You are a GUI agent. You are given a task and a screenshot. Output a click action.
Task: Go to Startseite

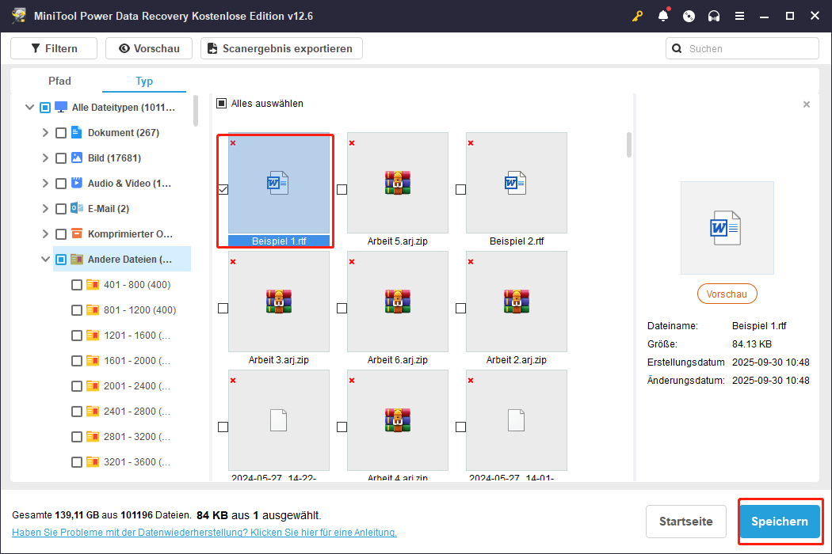[685, 521]
